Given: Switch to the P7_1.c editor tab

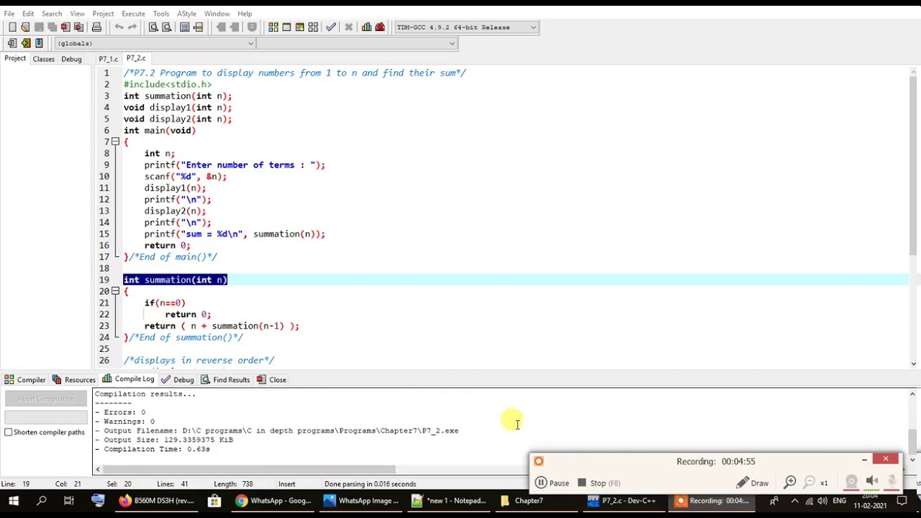Looking at the screenshot, I should pos(108,59).
